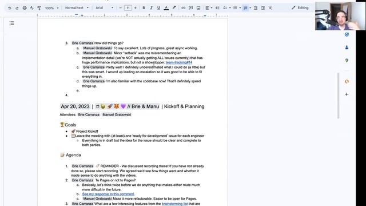Clear formatting from selected text
Image resolution: width=366 pixels, height=206 pixels.
click(x=270, y=8)
